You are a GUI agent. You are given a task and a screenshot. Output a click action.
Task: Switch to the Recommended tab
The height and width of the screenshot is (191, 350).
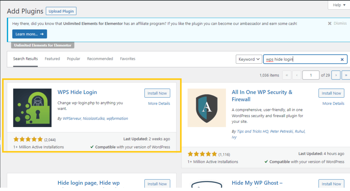(x=100, y=59)
